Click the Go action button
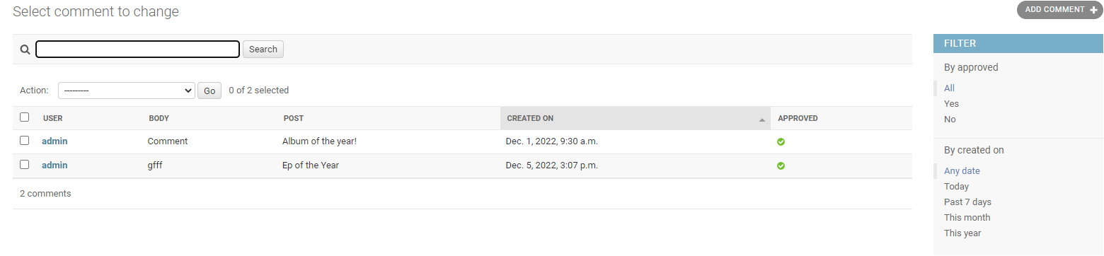1104x256 pixels. tap(209, 91)
